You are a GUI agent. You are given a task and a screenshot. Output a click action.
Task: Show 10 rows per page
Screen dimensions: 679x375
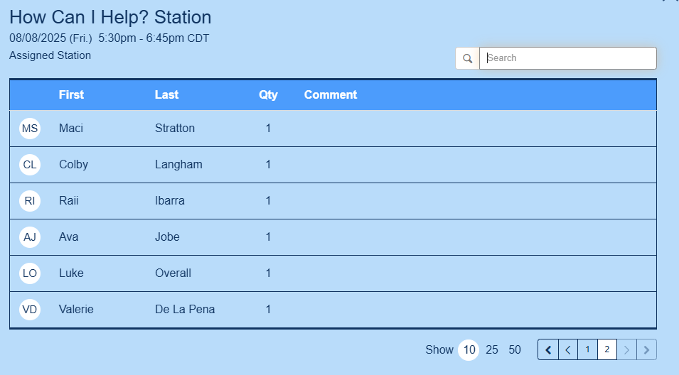[x=469, y=349]
